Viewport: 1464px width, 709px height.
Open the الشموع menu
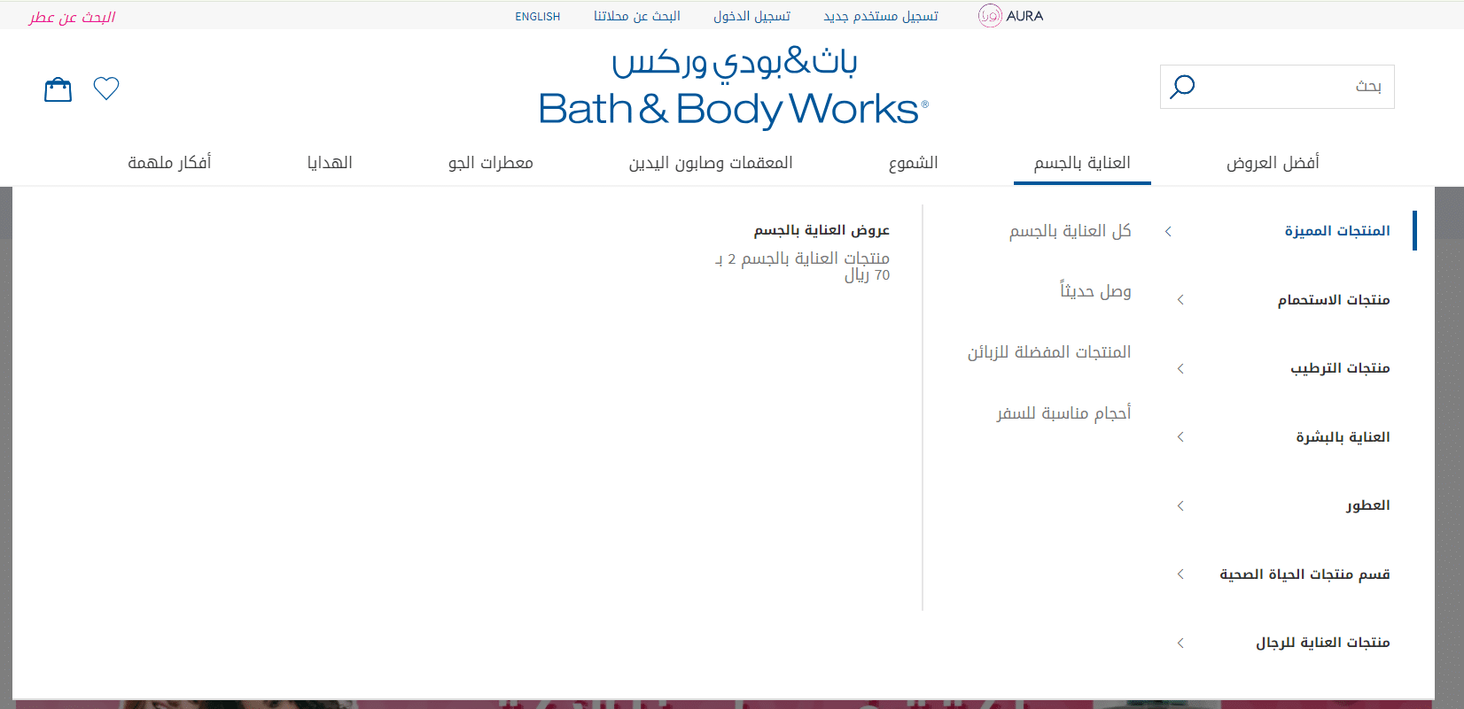pyautogui.click(x=914, y=163)
